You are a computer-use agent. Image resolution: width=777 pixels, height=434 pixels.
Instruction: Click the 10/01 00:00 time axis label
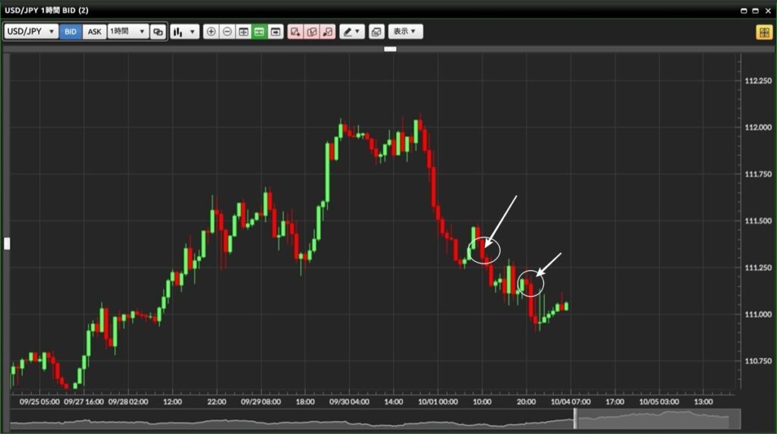click(438, 402)
